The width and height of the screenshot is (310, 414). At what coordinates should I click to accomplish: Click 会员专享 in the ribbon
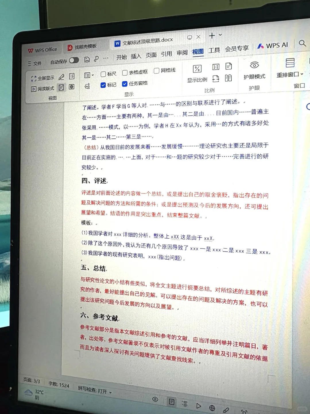pos(237,48)
